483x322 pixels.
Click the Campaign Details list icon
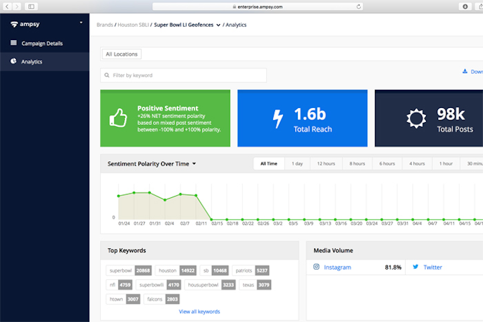coord(13,43)
